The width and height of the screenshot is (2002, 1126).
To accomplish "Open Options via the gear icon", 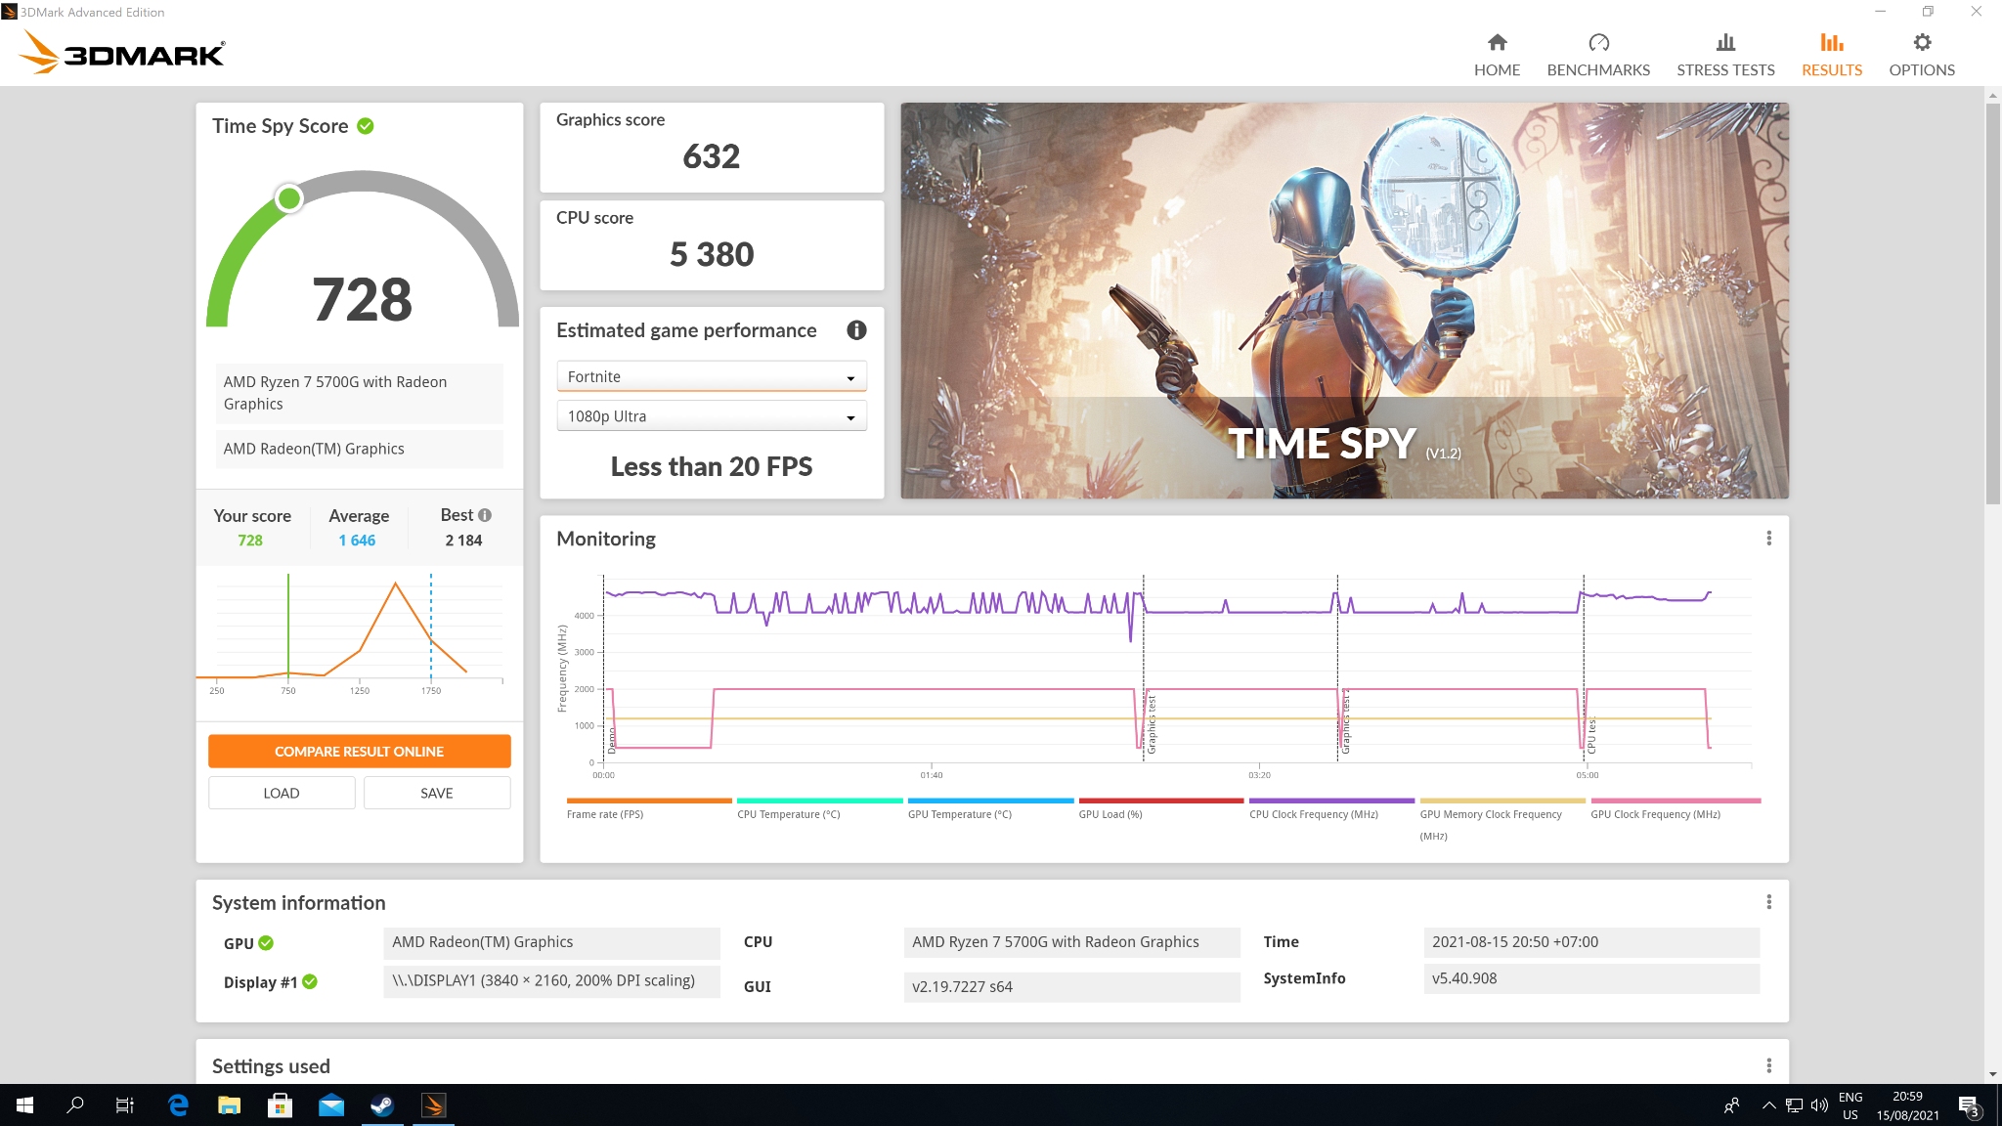I will [1921, 42].
